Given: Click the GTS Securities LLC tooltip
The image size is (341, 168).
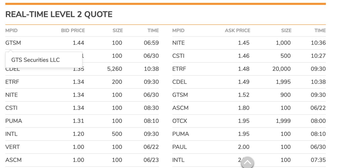Looking at the screenshot, I should [35, 60].
